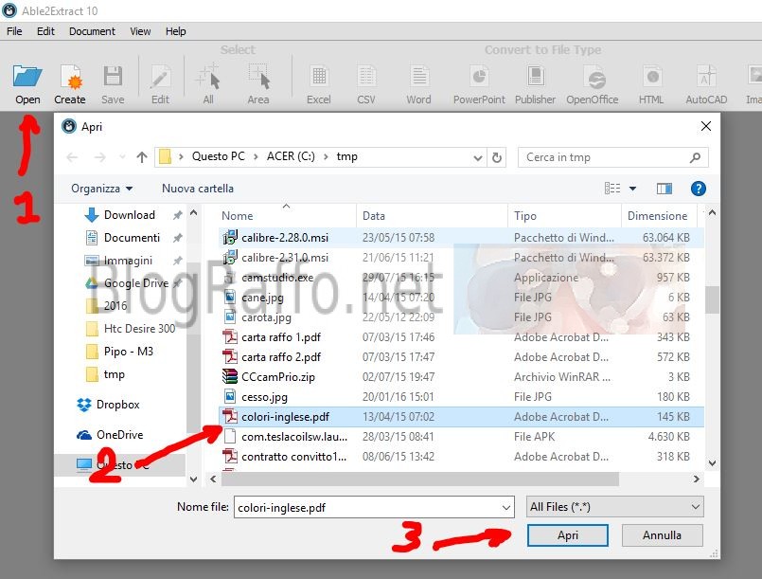Open the Edit menu

click(x=45, y=31)
